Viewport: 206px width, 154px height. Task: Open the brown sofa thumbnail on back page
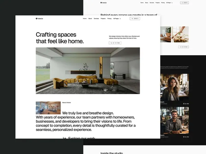coord(165,34)
